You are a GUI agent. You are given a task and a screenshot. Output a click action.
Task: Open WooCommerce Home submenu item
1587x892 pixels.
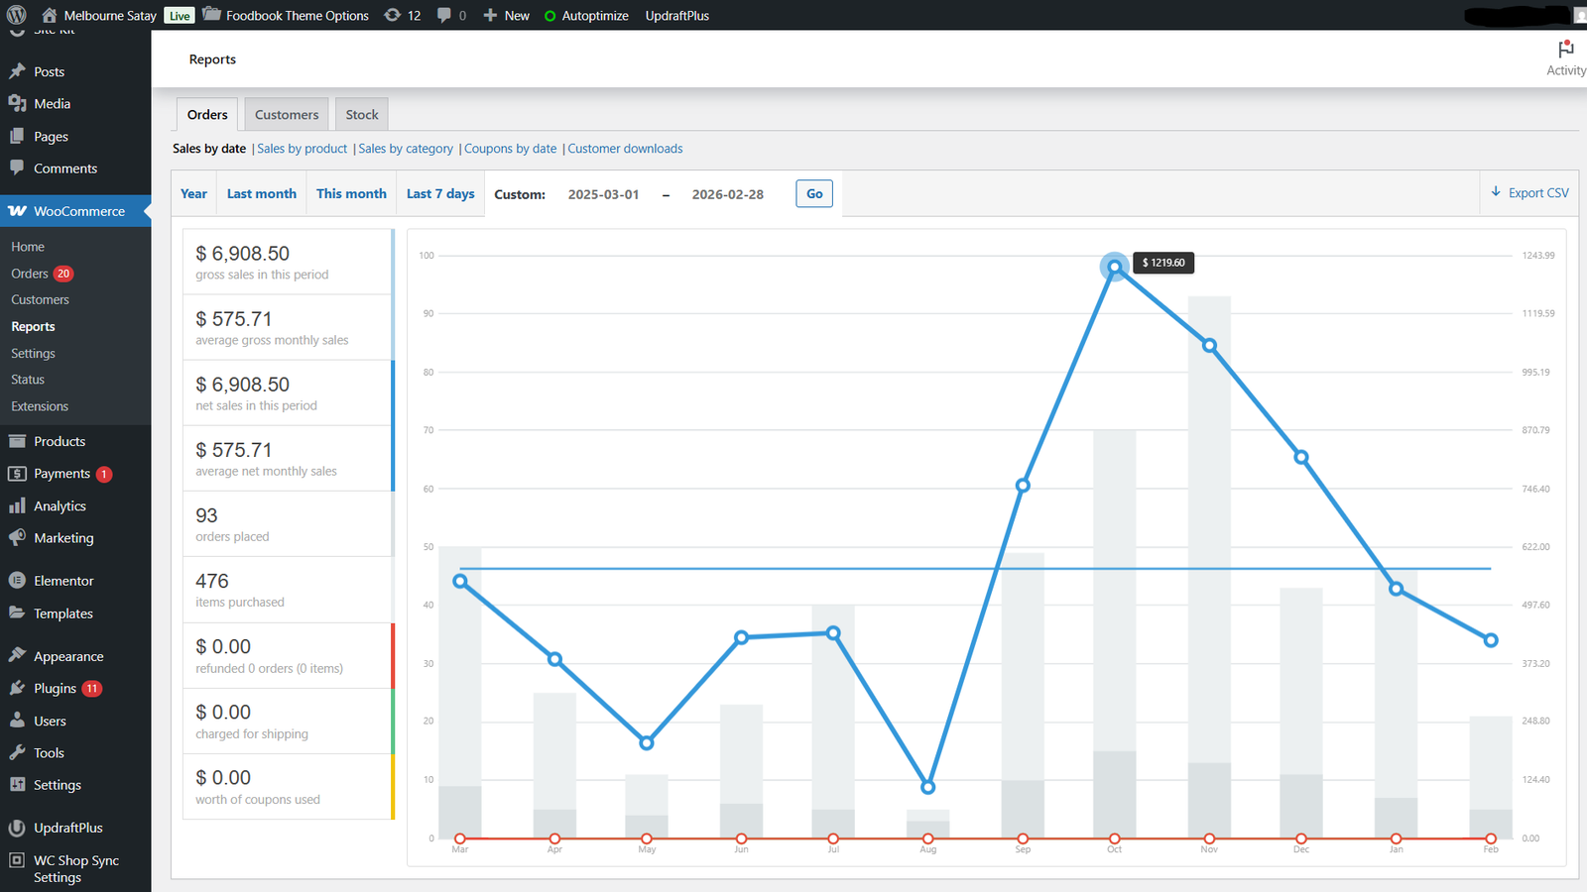tap(28, 247)
